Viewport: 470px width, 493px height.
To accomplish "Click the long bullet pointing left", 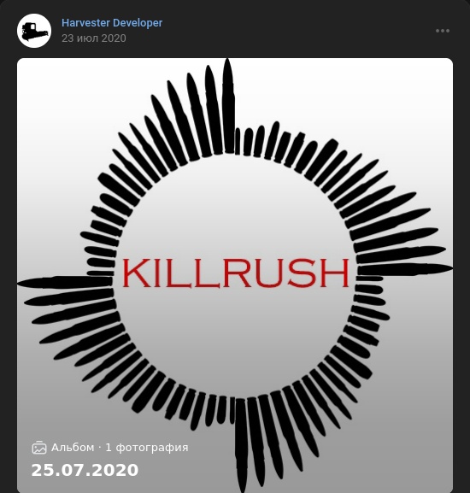I will click(65, 282).
